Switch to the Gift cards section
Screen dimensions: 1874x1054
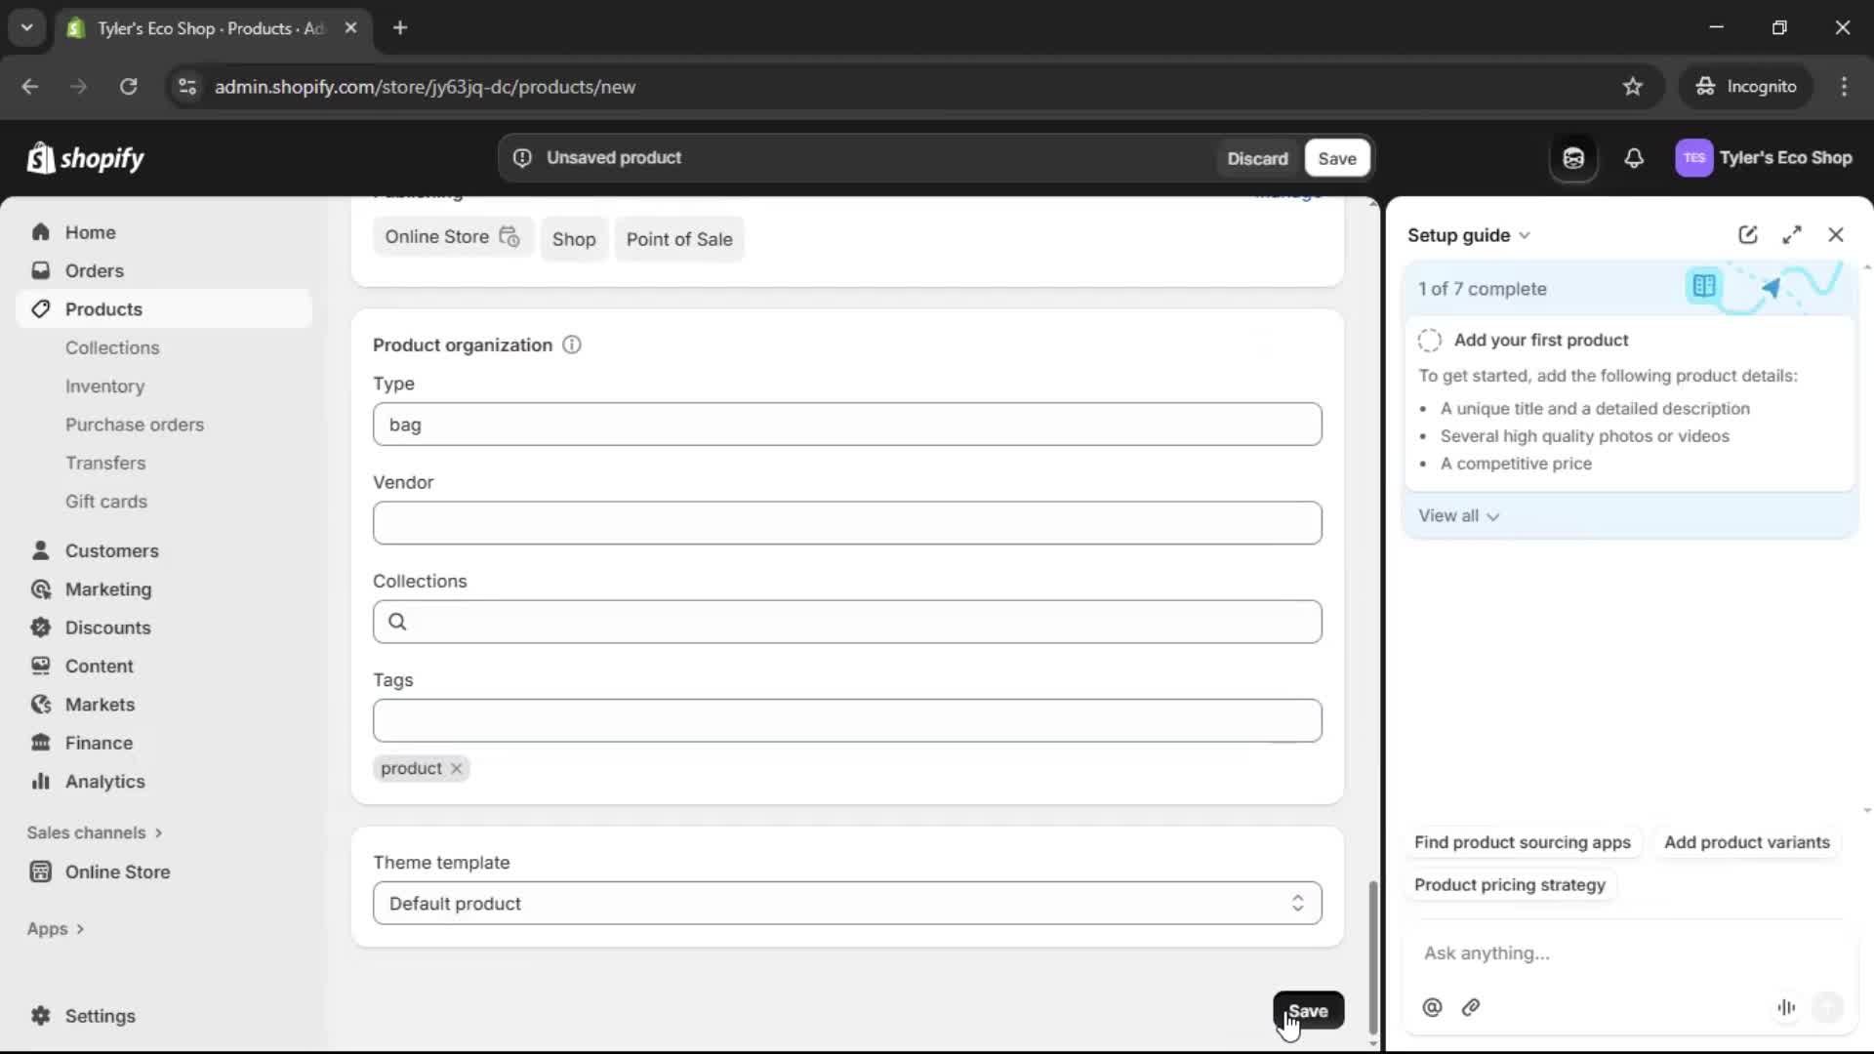click(106, 501)
